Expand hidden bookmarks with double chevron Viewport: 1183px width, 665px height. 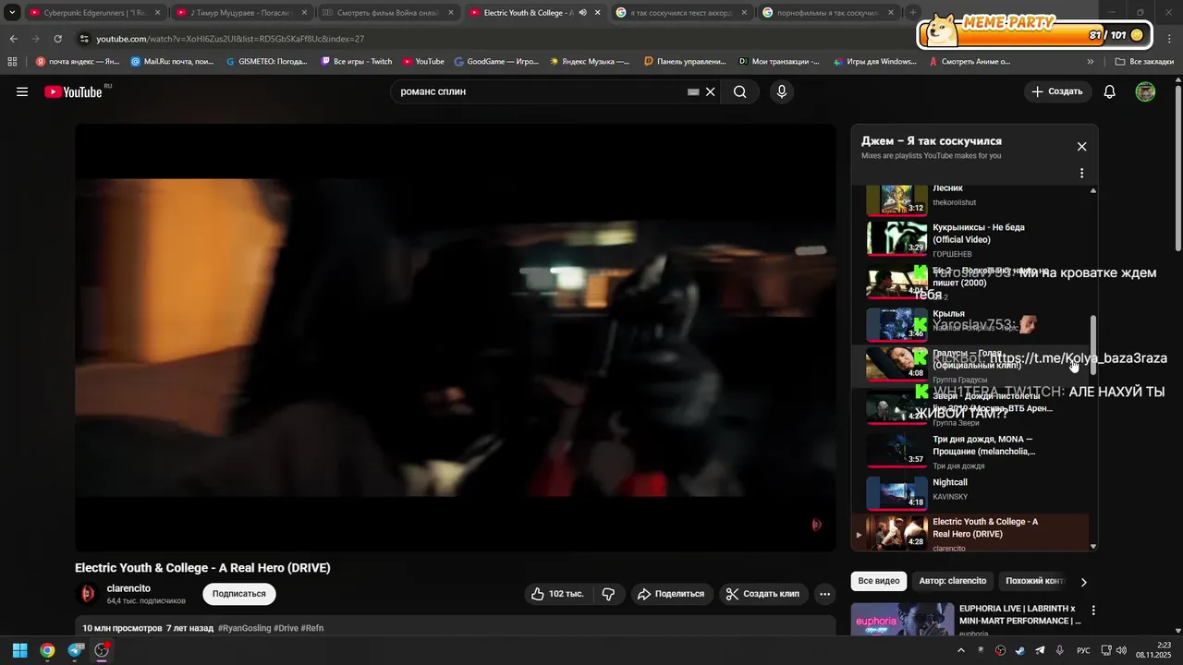[1091, 62]
